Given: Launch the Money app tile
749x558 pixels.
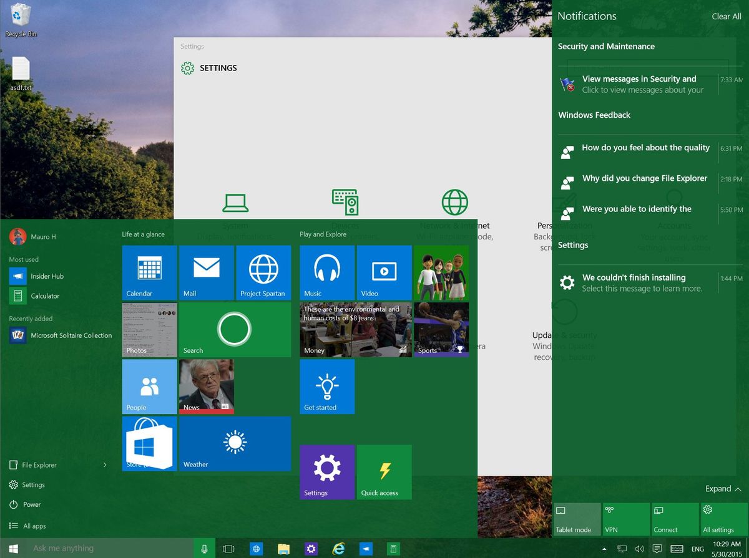Looking at the screenshot, I should (x=355, y=329).
